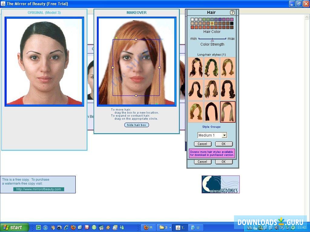Click the 'Long-hair styles (1)' label

click(212, 55)
